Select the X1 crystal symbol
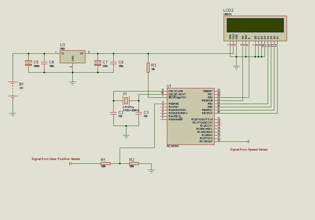The height and width of the screenshot is (220, 315). click(126, 101)
